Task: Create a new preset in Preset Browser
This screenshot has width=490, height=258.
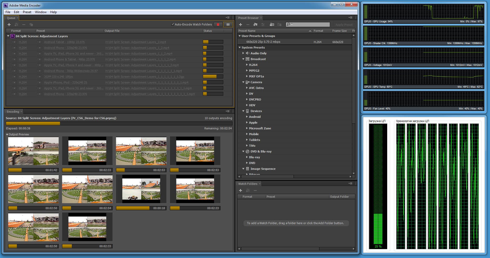Action: 240,24
